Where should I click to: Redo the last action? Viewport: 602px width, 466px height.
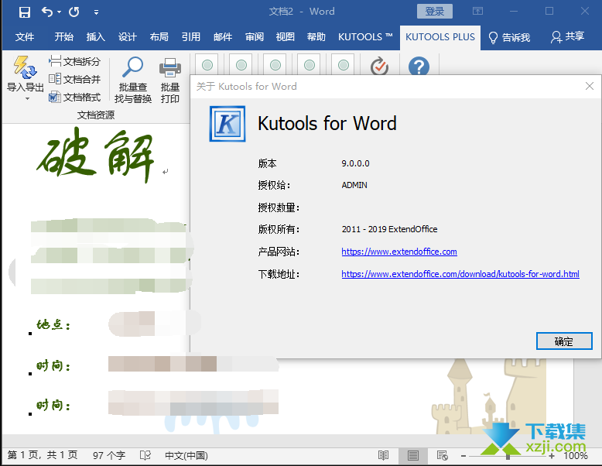pyautogui.click(x=74, y=12)
